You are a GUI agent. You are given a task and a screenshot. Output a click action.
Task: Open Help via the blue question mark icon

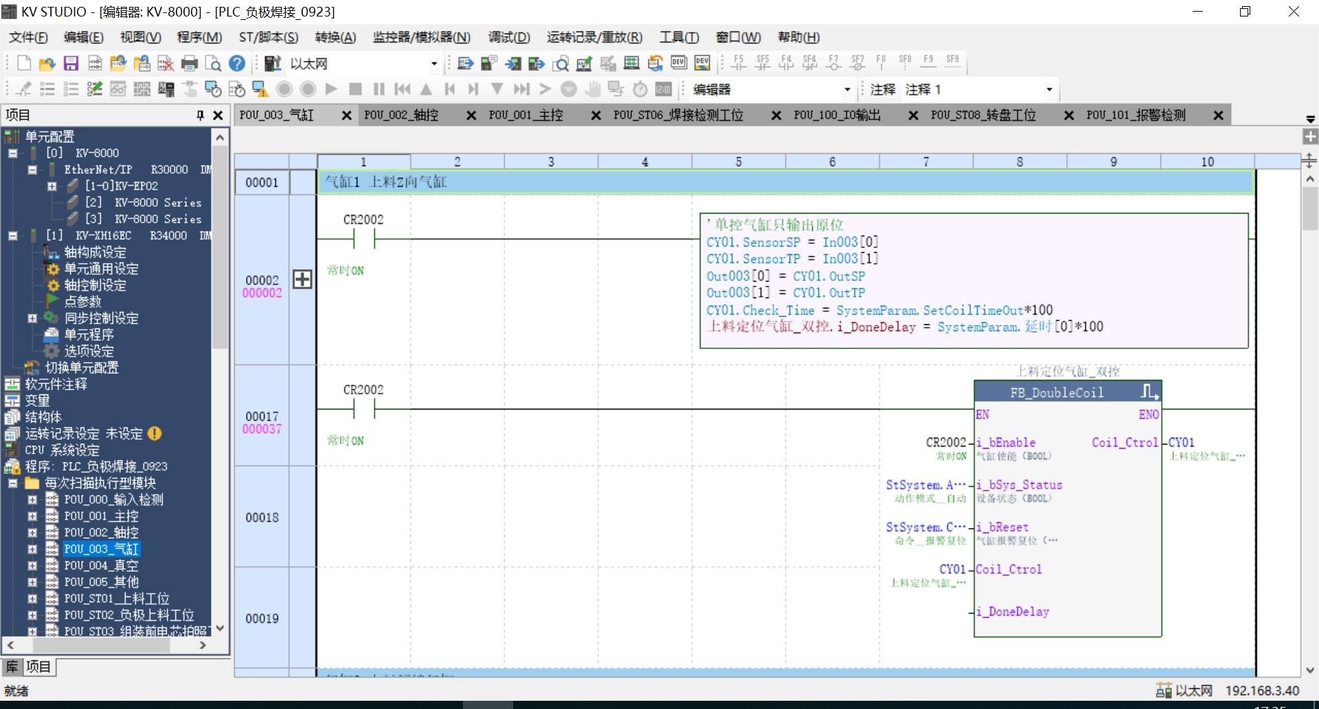click(237, 64)
